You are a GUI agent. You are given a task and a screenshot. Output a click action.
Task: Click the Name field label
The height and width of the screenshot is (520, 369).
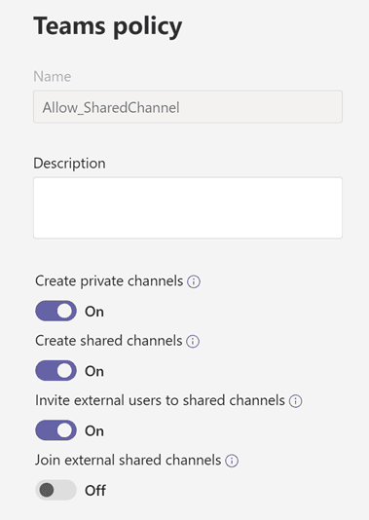tap(53, 77)
